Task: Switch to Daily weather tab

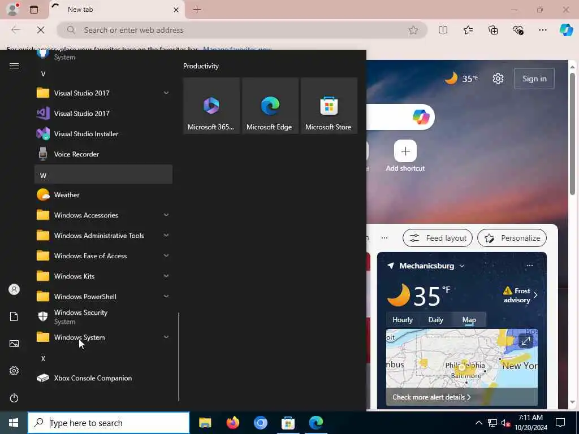Action: [435, 320]
